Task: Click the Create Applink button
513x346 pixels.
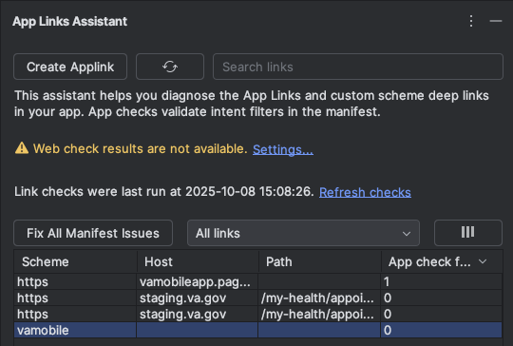Action: point(70,67)
